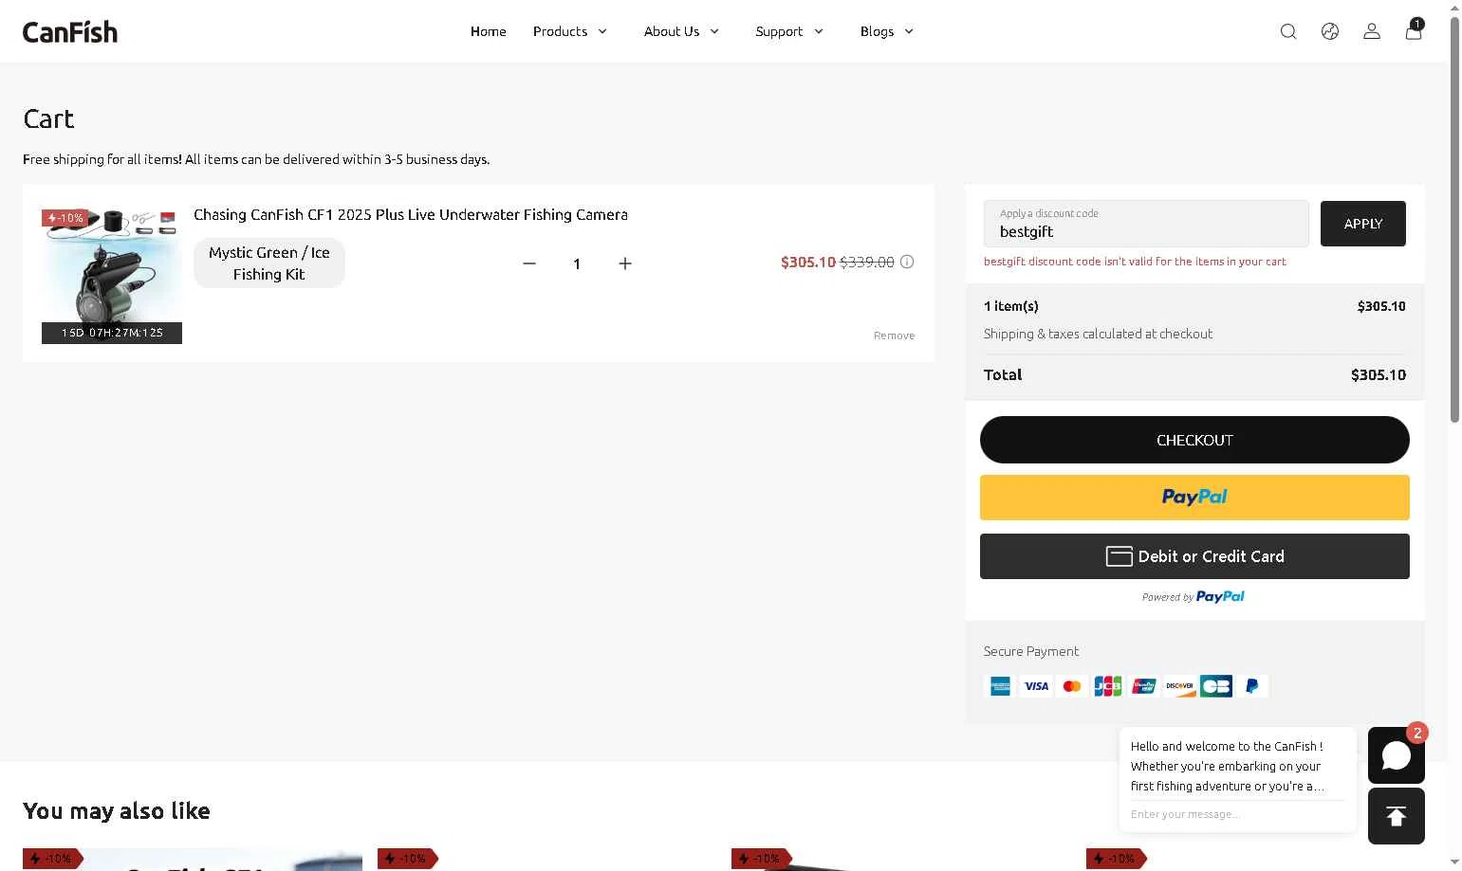Focus the discount code input field

pyautogui.click(x=1146, y=224)
